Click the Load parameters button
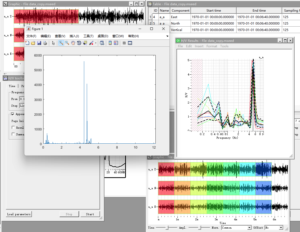 coord(19,214)
